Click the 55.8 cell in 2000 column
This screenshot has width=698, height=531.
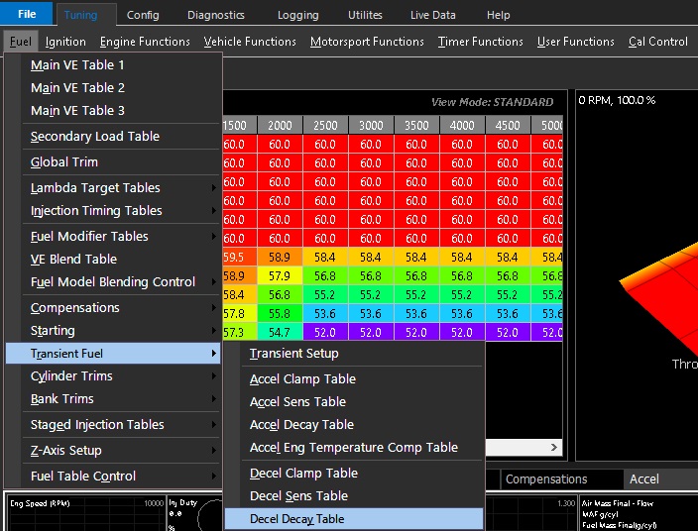280,313
